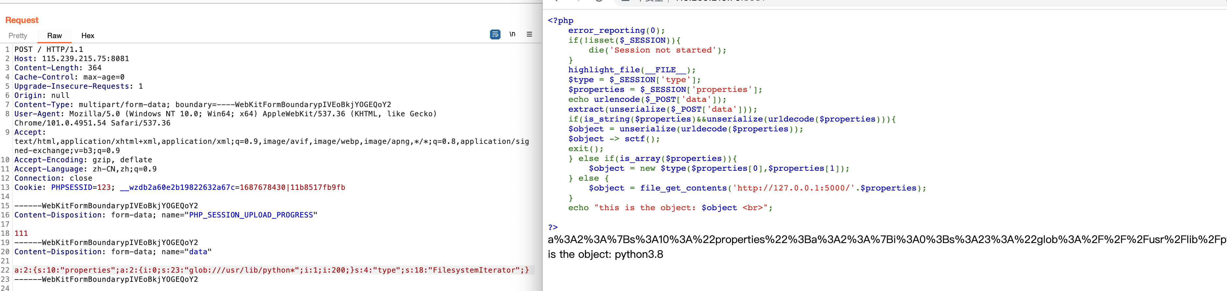Click the file_get_contents 127.0.0.1:5000 line
The image size is (1227, 291).
point(757,188)
